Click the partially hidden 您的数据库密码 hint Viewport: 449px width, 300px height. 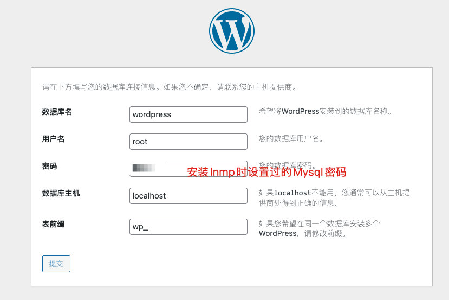coord(287,164)
